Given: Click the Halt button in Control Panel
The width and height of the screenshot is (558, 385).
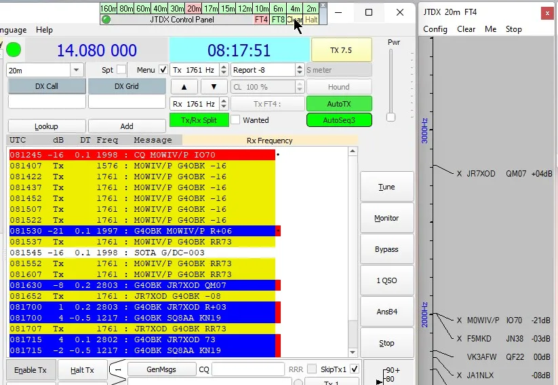Looking at the screenshot, I should point(311,20).
